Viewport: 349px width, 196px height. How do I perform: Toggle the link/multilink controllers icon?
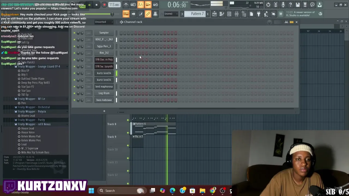coord(148,14)
